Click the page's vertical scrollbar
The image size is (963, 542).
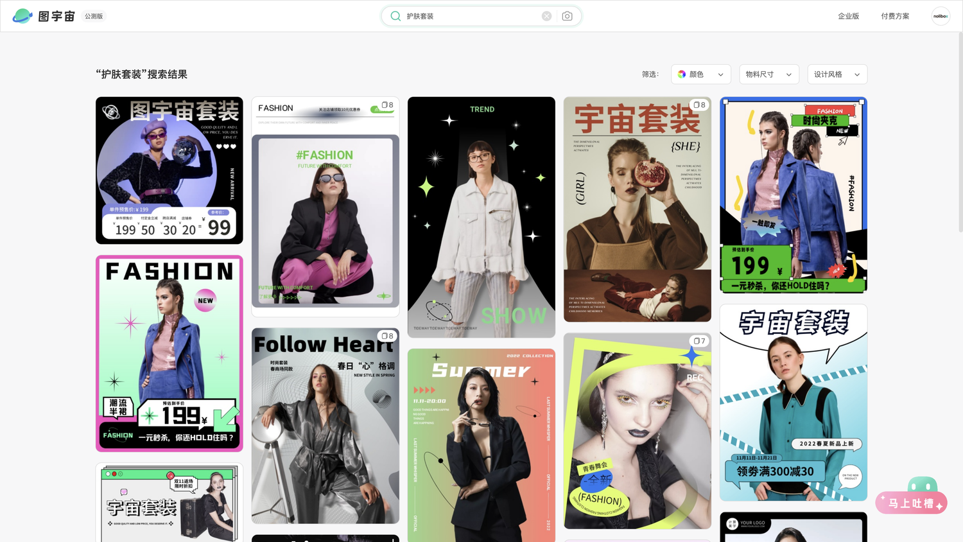coord(960,132)
